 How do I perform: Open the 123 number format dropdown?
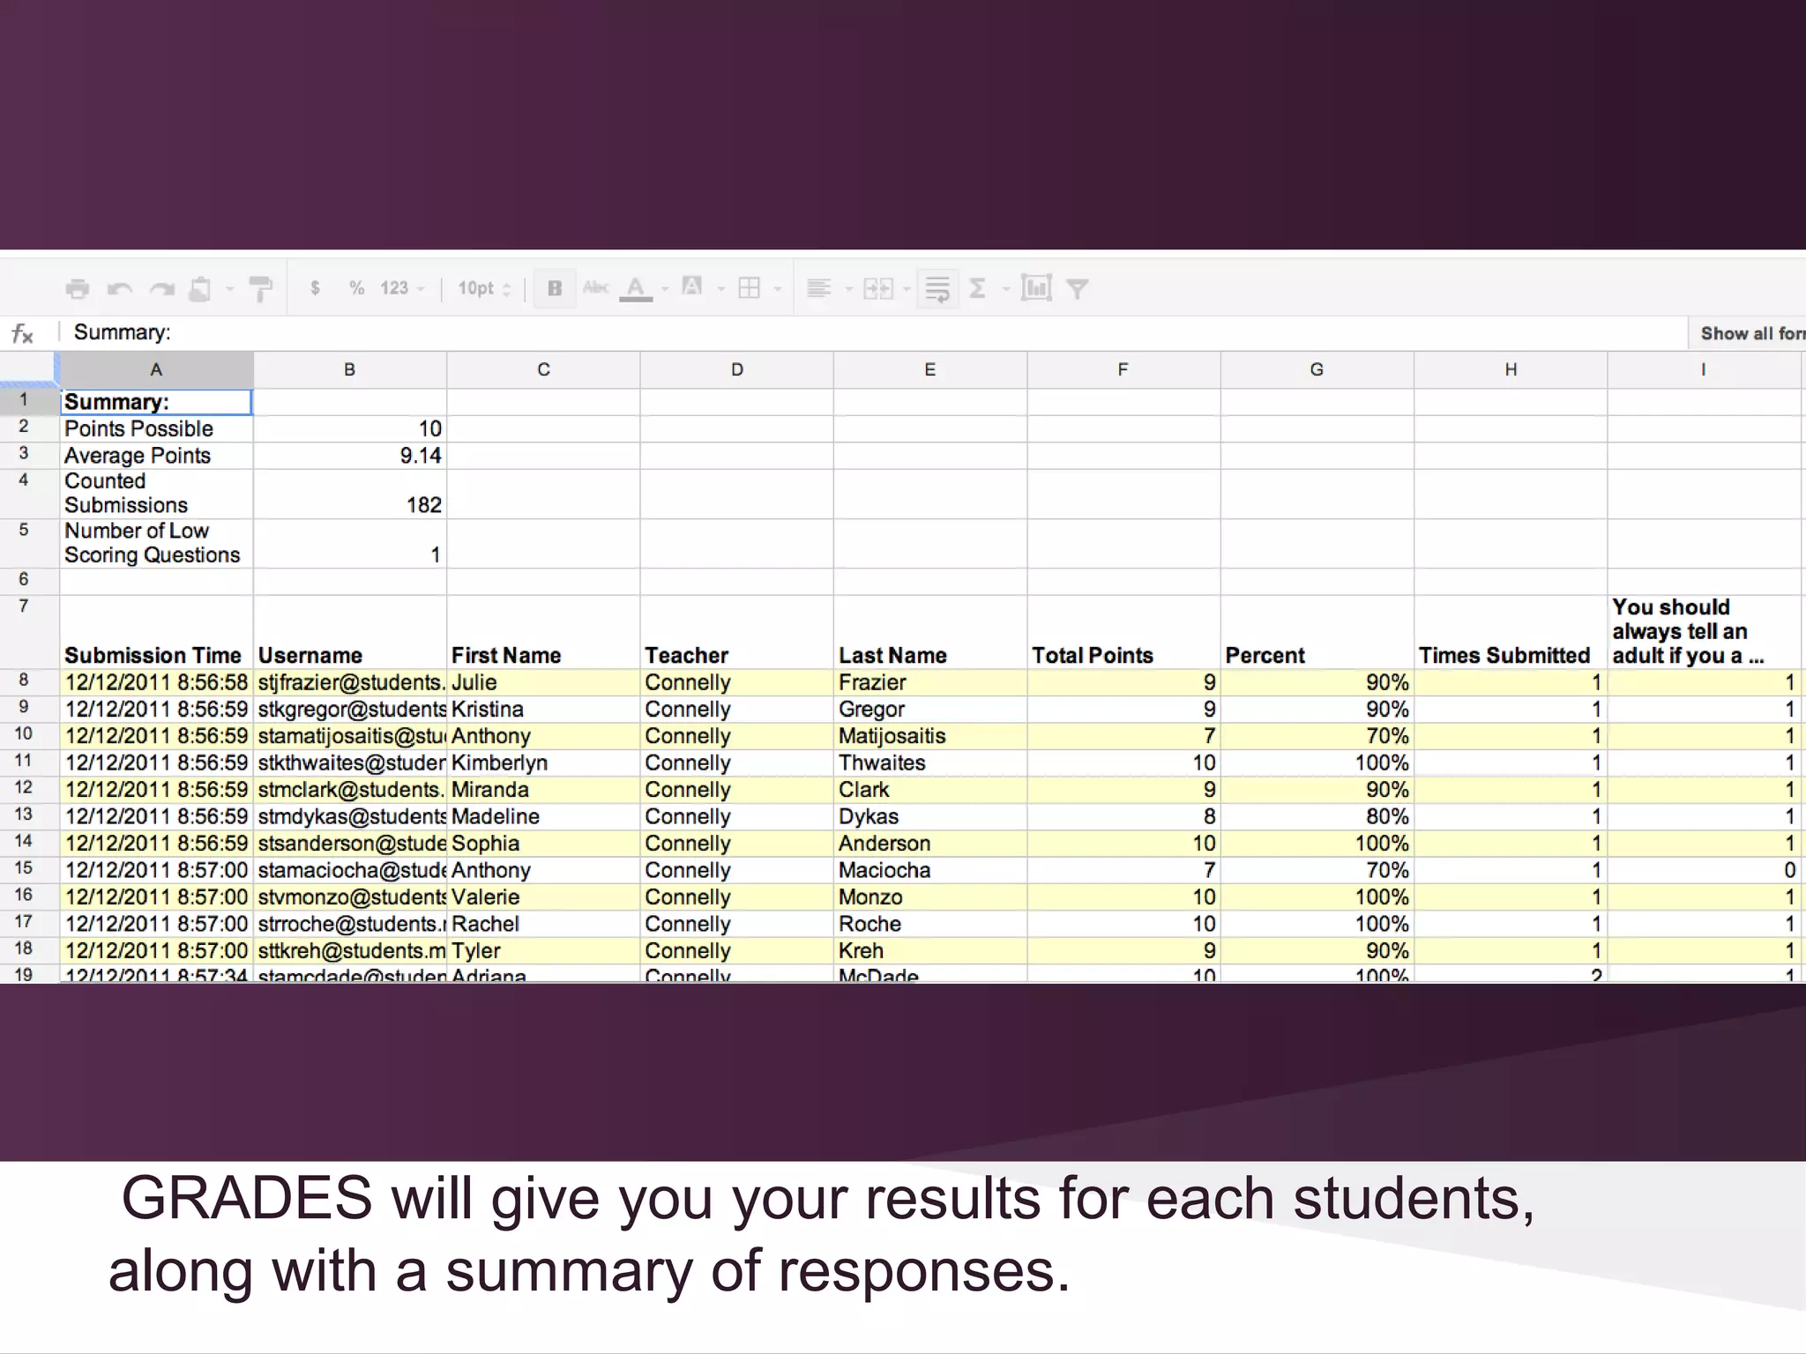(x=402, y=288)
